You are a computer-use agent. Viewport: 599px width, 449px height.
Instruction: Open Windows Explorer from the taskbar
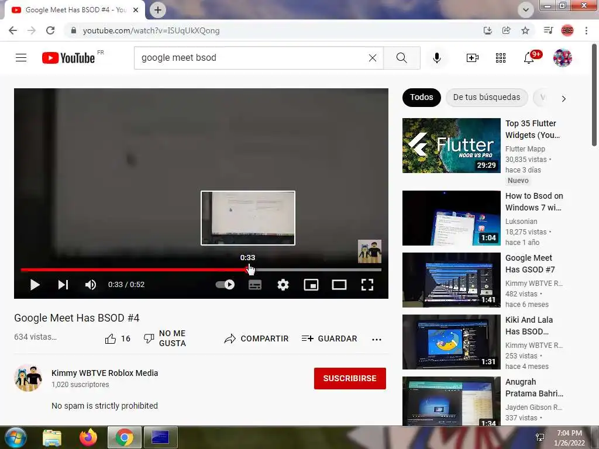(52, 437)
